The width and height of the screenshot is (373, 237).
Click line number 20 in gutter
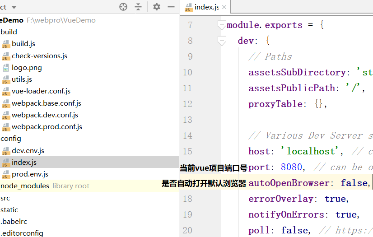coord(187,230)
